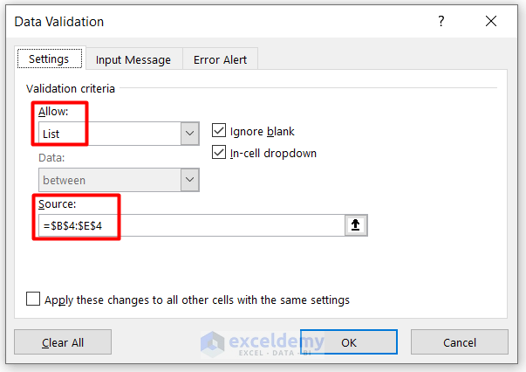Expand the Allow dropdown arrow
The height and width of the screenshot is (372, 526).
pyautogui.click(x=189, y=134)
